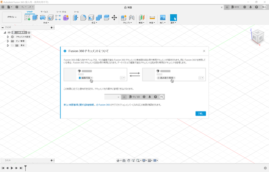Click the timeline Play button

click(12, 168)
